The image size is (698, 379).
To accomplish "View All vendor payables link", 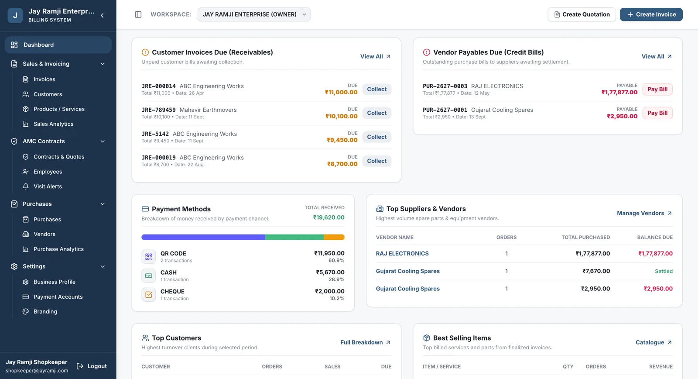I will pyautogui.click(x=657, y=57).
